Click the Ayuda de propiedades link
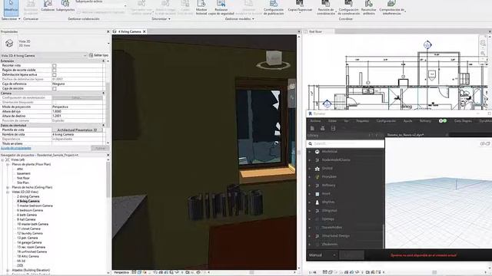492x276 pixels. [15, 148]
